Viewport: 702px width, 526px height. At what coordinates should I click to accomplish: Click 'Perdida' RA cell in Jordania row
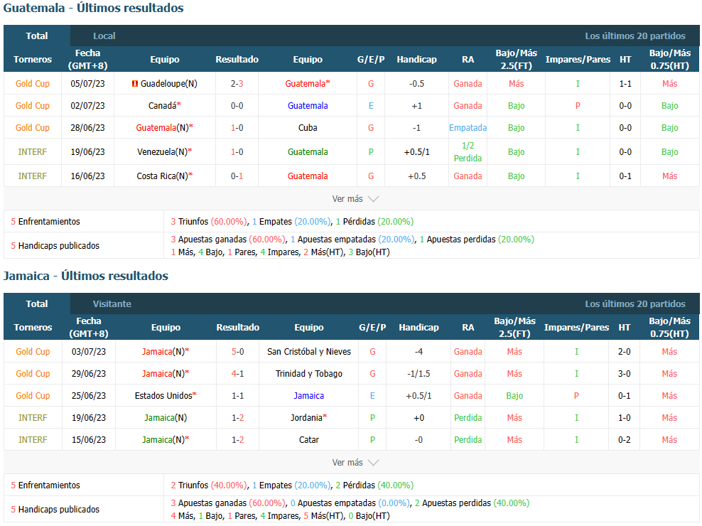pos(468,417)
